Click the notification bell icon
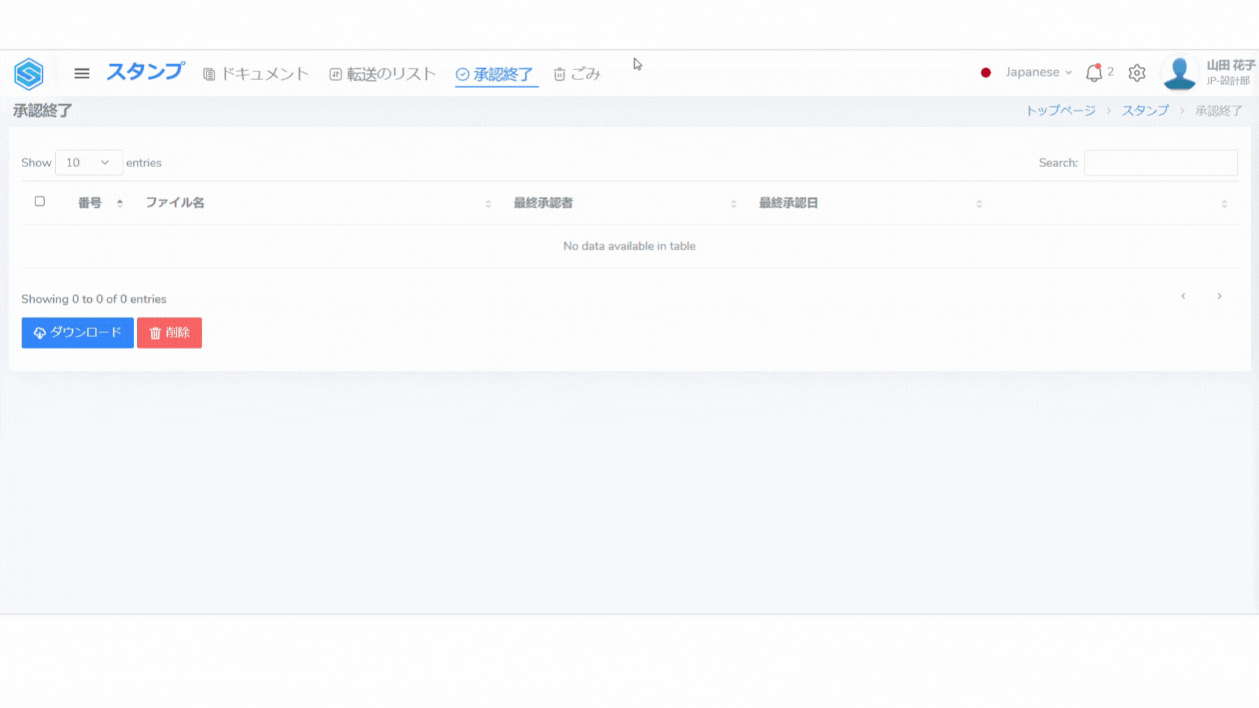The image size is (1259, 708). pyautogui.click(x=1094, y=73)
